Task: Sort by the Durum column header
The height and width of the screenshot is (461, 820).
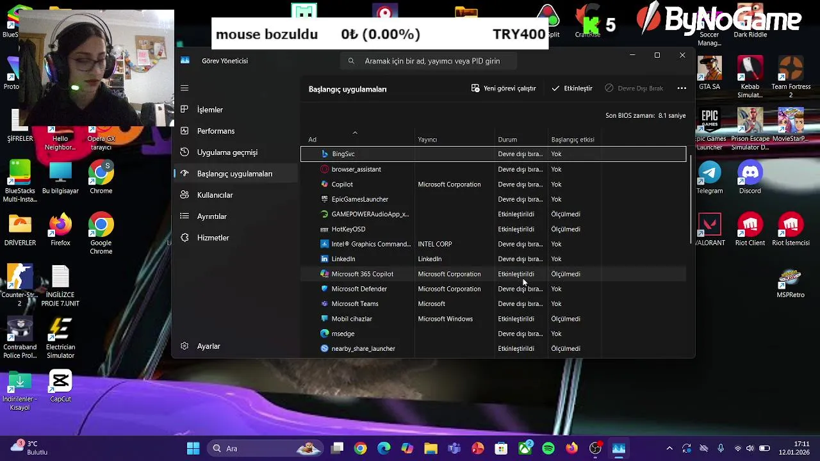Action: pyautogui.click(x=521, y=139)
